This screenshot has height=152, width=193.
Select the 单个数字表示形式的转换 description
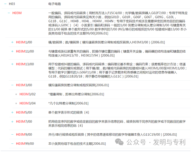[x=69, y=113]
